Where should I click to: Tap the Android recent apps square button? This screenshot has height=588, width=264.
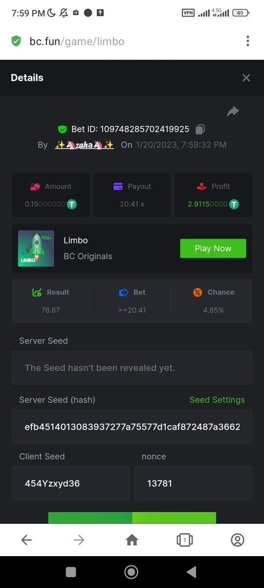click(71, 572)
